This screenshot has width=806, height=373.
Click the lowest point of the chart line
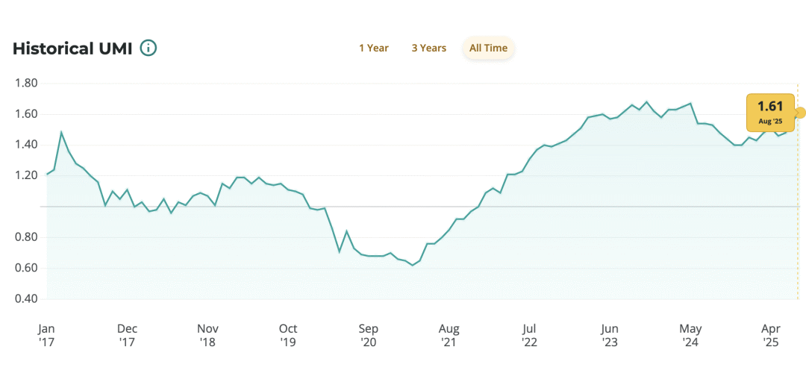tap(412, 265)
